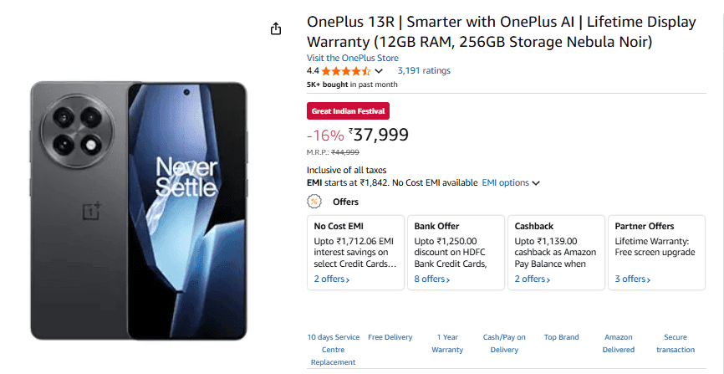Click the Offers percent badge icon
This screenshot has width=724, height=374.
pos(314,202)
